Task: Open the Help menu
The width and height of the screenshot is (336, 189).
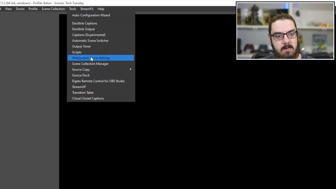Action: (x=101, y=9)
